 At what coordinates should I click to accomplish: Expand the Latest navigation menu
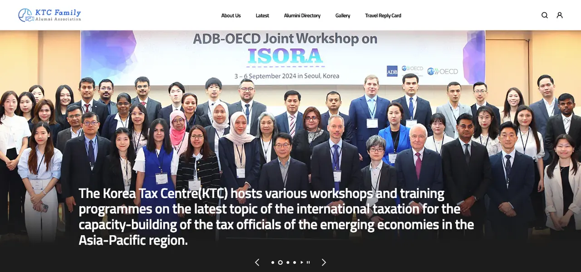click(x=262, y=15)
